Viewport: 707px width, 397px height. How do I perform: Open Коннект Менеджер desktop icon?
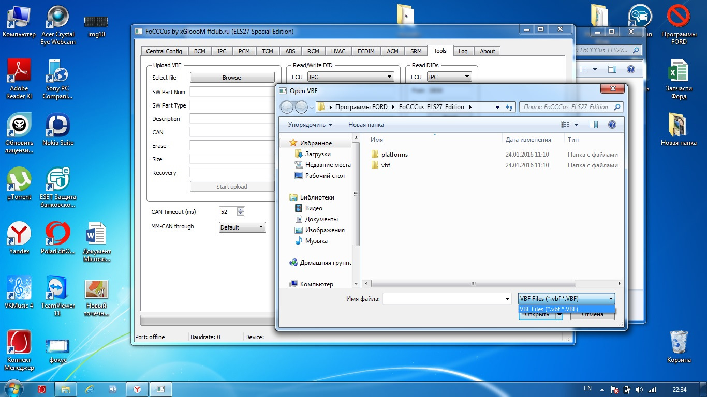tap(19, 350)
